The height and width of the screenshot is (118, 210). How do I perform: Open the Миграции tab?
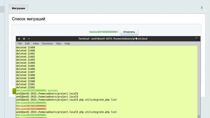coord(18,8)
